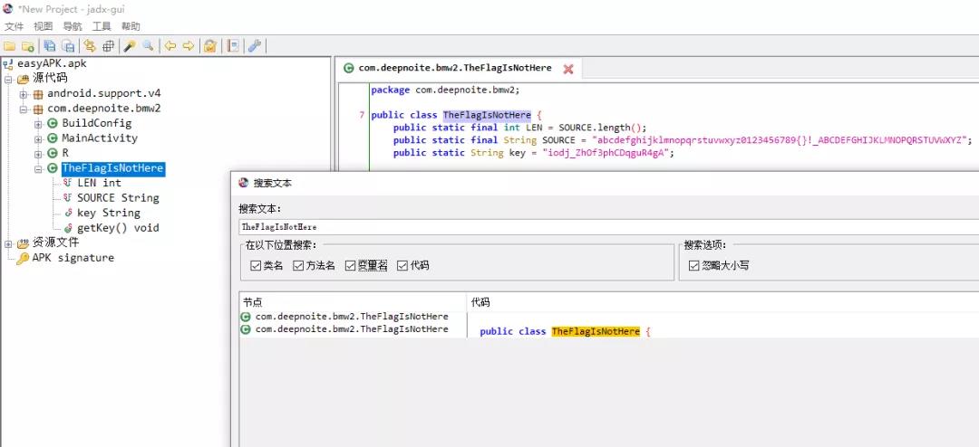979x447 pixels.
Task: Click the Export as Gradle project icon
Action: point(68,46)
